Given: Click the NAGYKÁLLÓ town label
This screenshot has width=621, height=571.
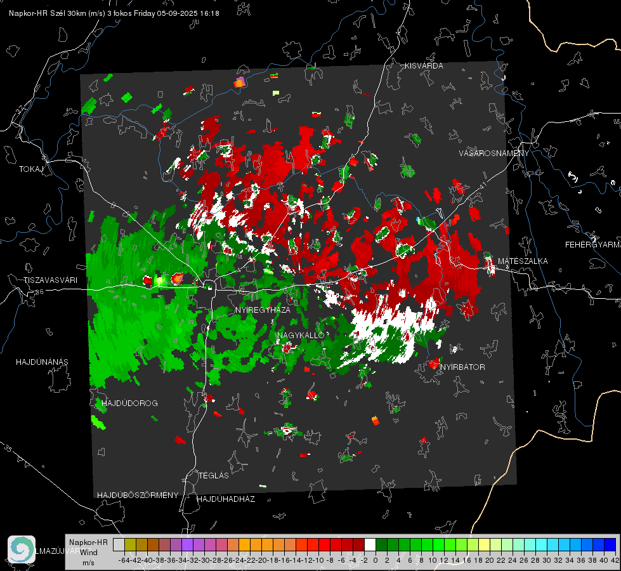Looking at the screenshot, I should click(301, 335).
